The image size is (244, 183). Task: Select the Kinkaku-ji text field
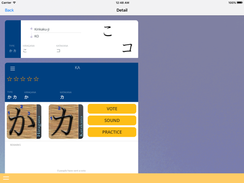point(57,29)
